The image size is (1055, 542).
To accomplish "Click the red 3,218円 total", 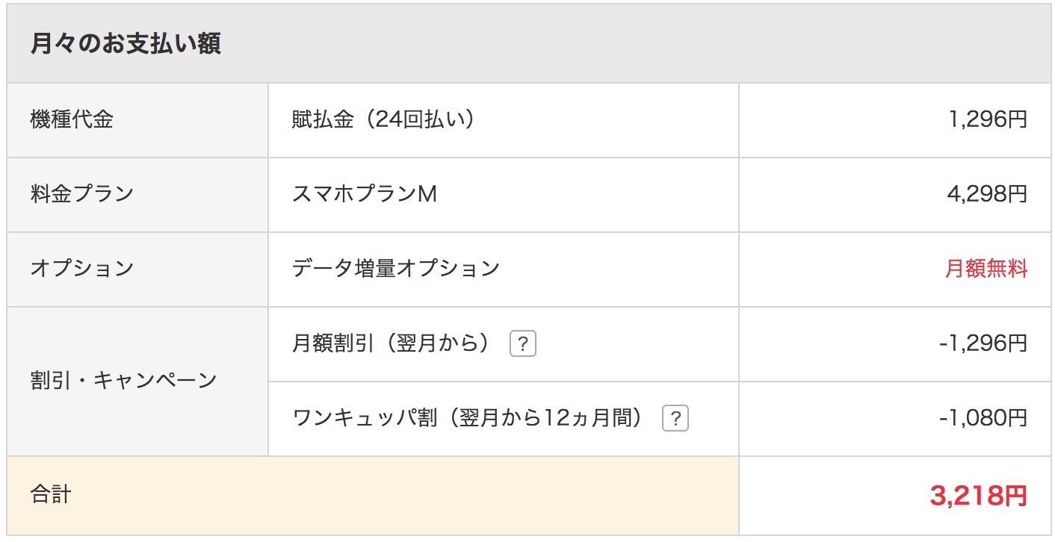I will (x=979, y=495).
